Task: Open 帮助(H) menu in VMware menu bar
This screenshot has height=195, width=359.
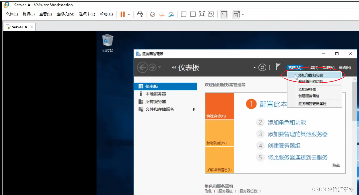Action: click(106, 14)
